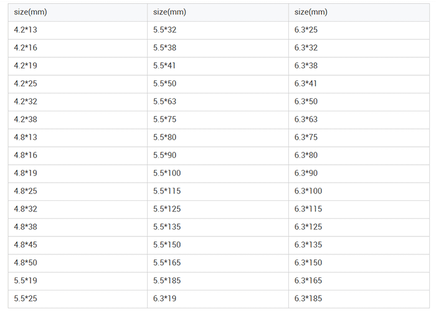This screenshot has width=436, height=311.
Task: Click the 4.2*38 size entry
Action: coord(26,119)
